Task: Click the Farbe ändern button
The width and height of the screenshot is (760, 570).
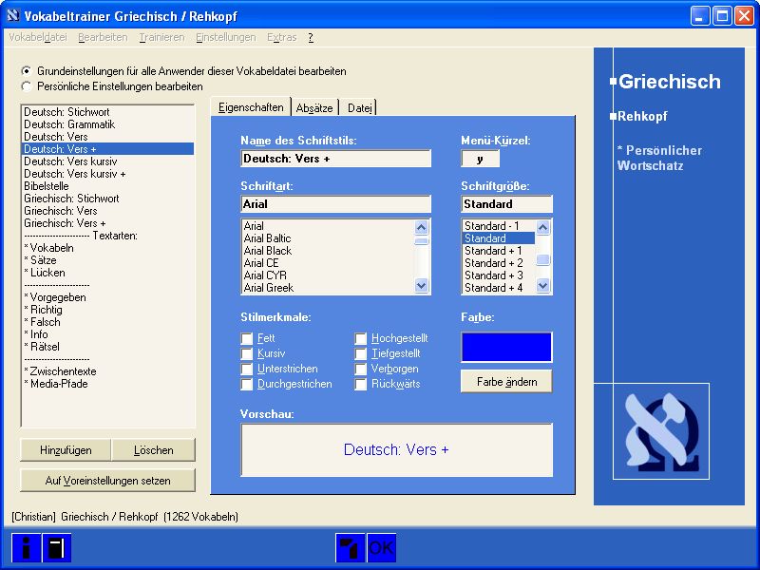Action: (506, 382)
